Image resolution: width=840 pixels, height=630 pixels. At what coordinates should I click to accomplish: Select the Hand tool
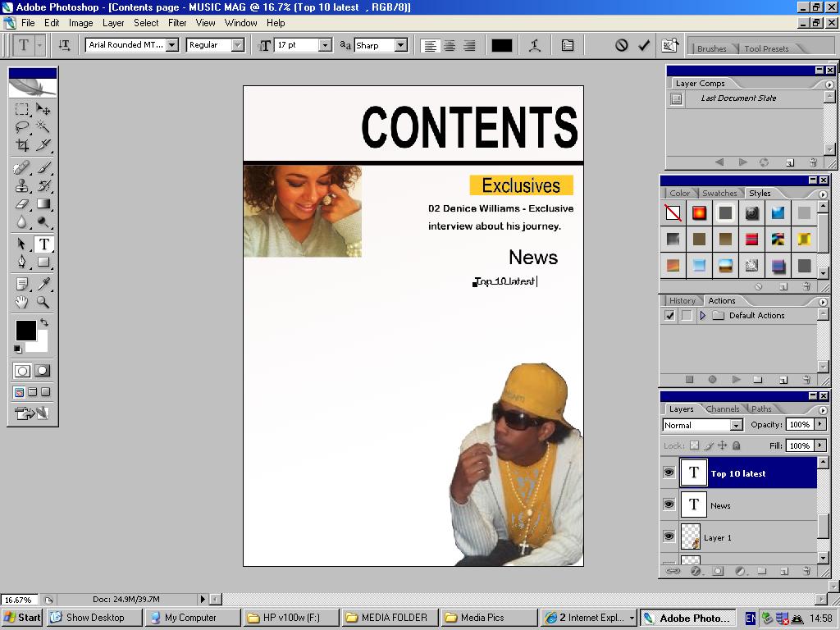pos(21,302)
